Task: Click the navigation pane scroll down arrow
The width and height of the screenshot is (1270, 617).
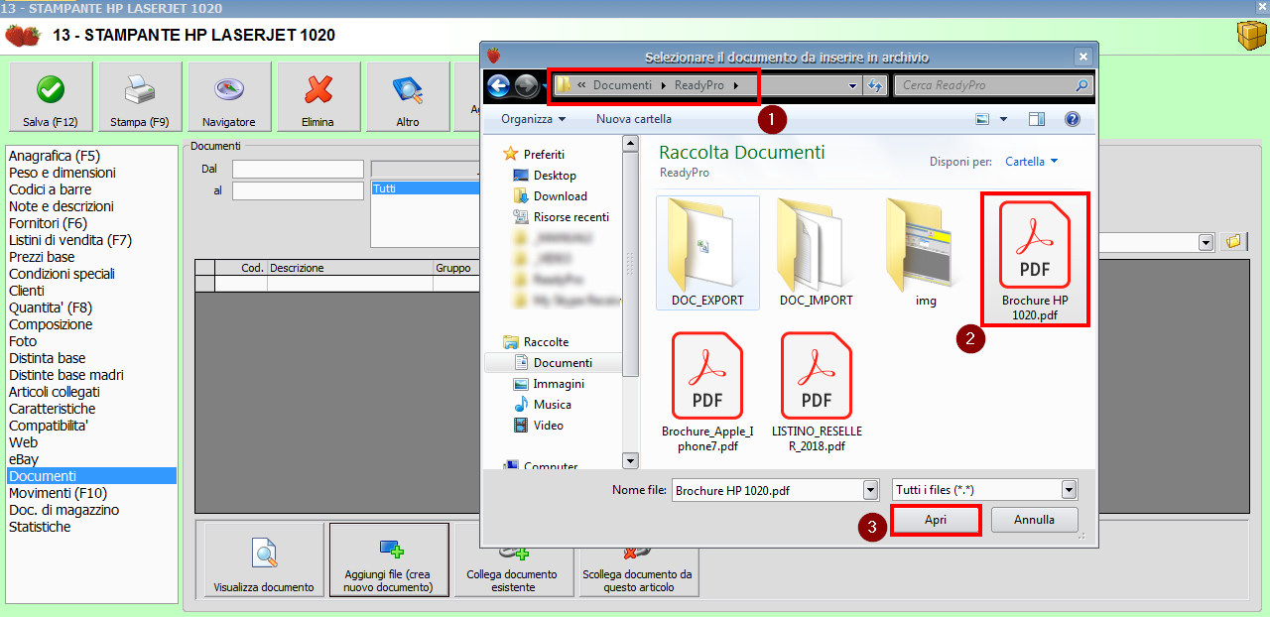Action: click(630, 460)
